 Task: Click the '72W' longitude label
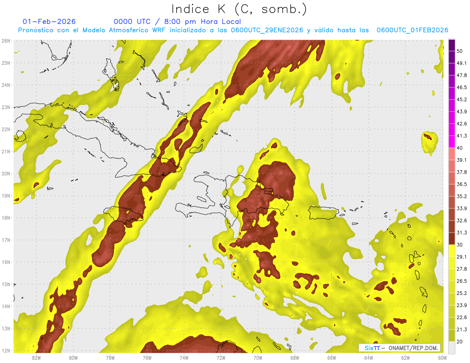[x=221, y=358]
